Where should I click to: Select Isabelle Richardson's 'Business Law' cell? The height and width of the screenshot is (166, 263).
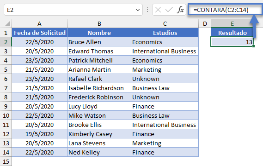point(165,88)
